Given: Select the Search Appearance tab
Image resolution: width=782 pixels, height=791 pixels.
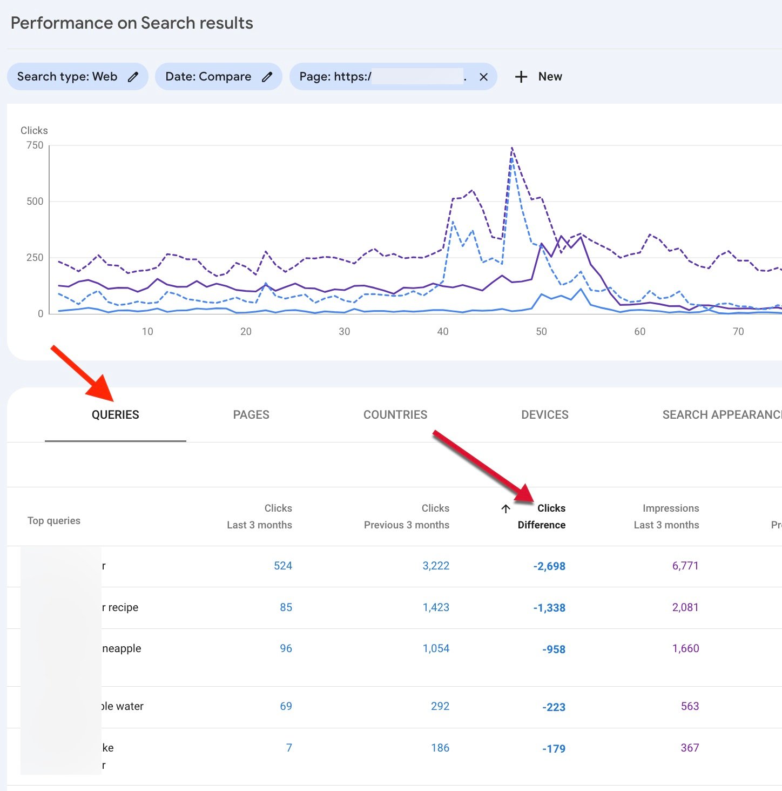Looking at the screenshot, I should tap(721, 414).
